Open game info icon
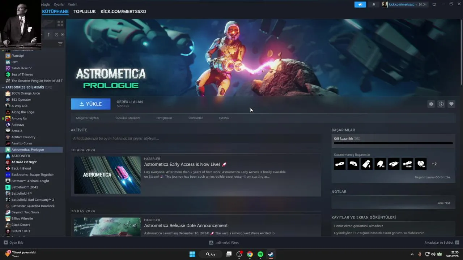This screenshot has width=463, height=260. tap(441, 104)
